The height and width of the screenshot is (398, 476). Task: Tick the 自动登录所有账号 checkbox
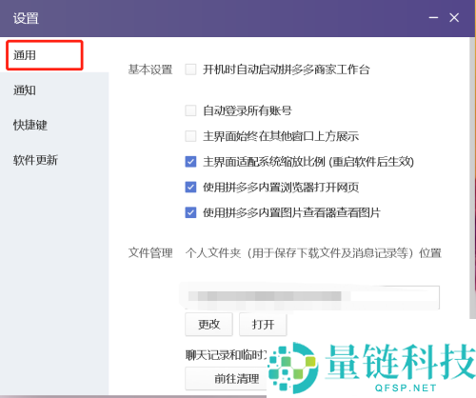(190, 110)
